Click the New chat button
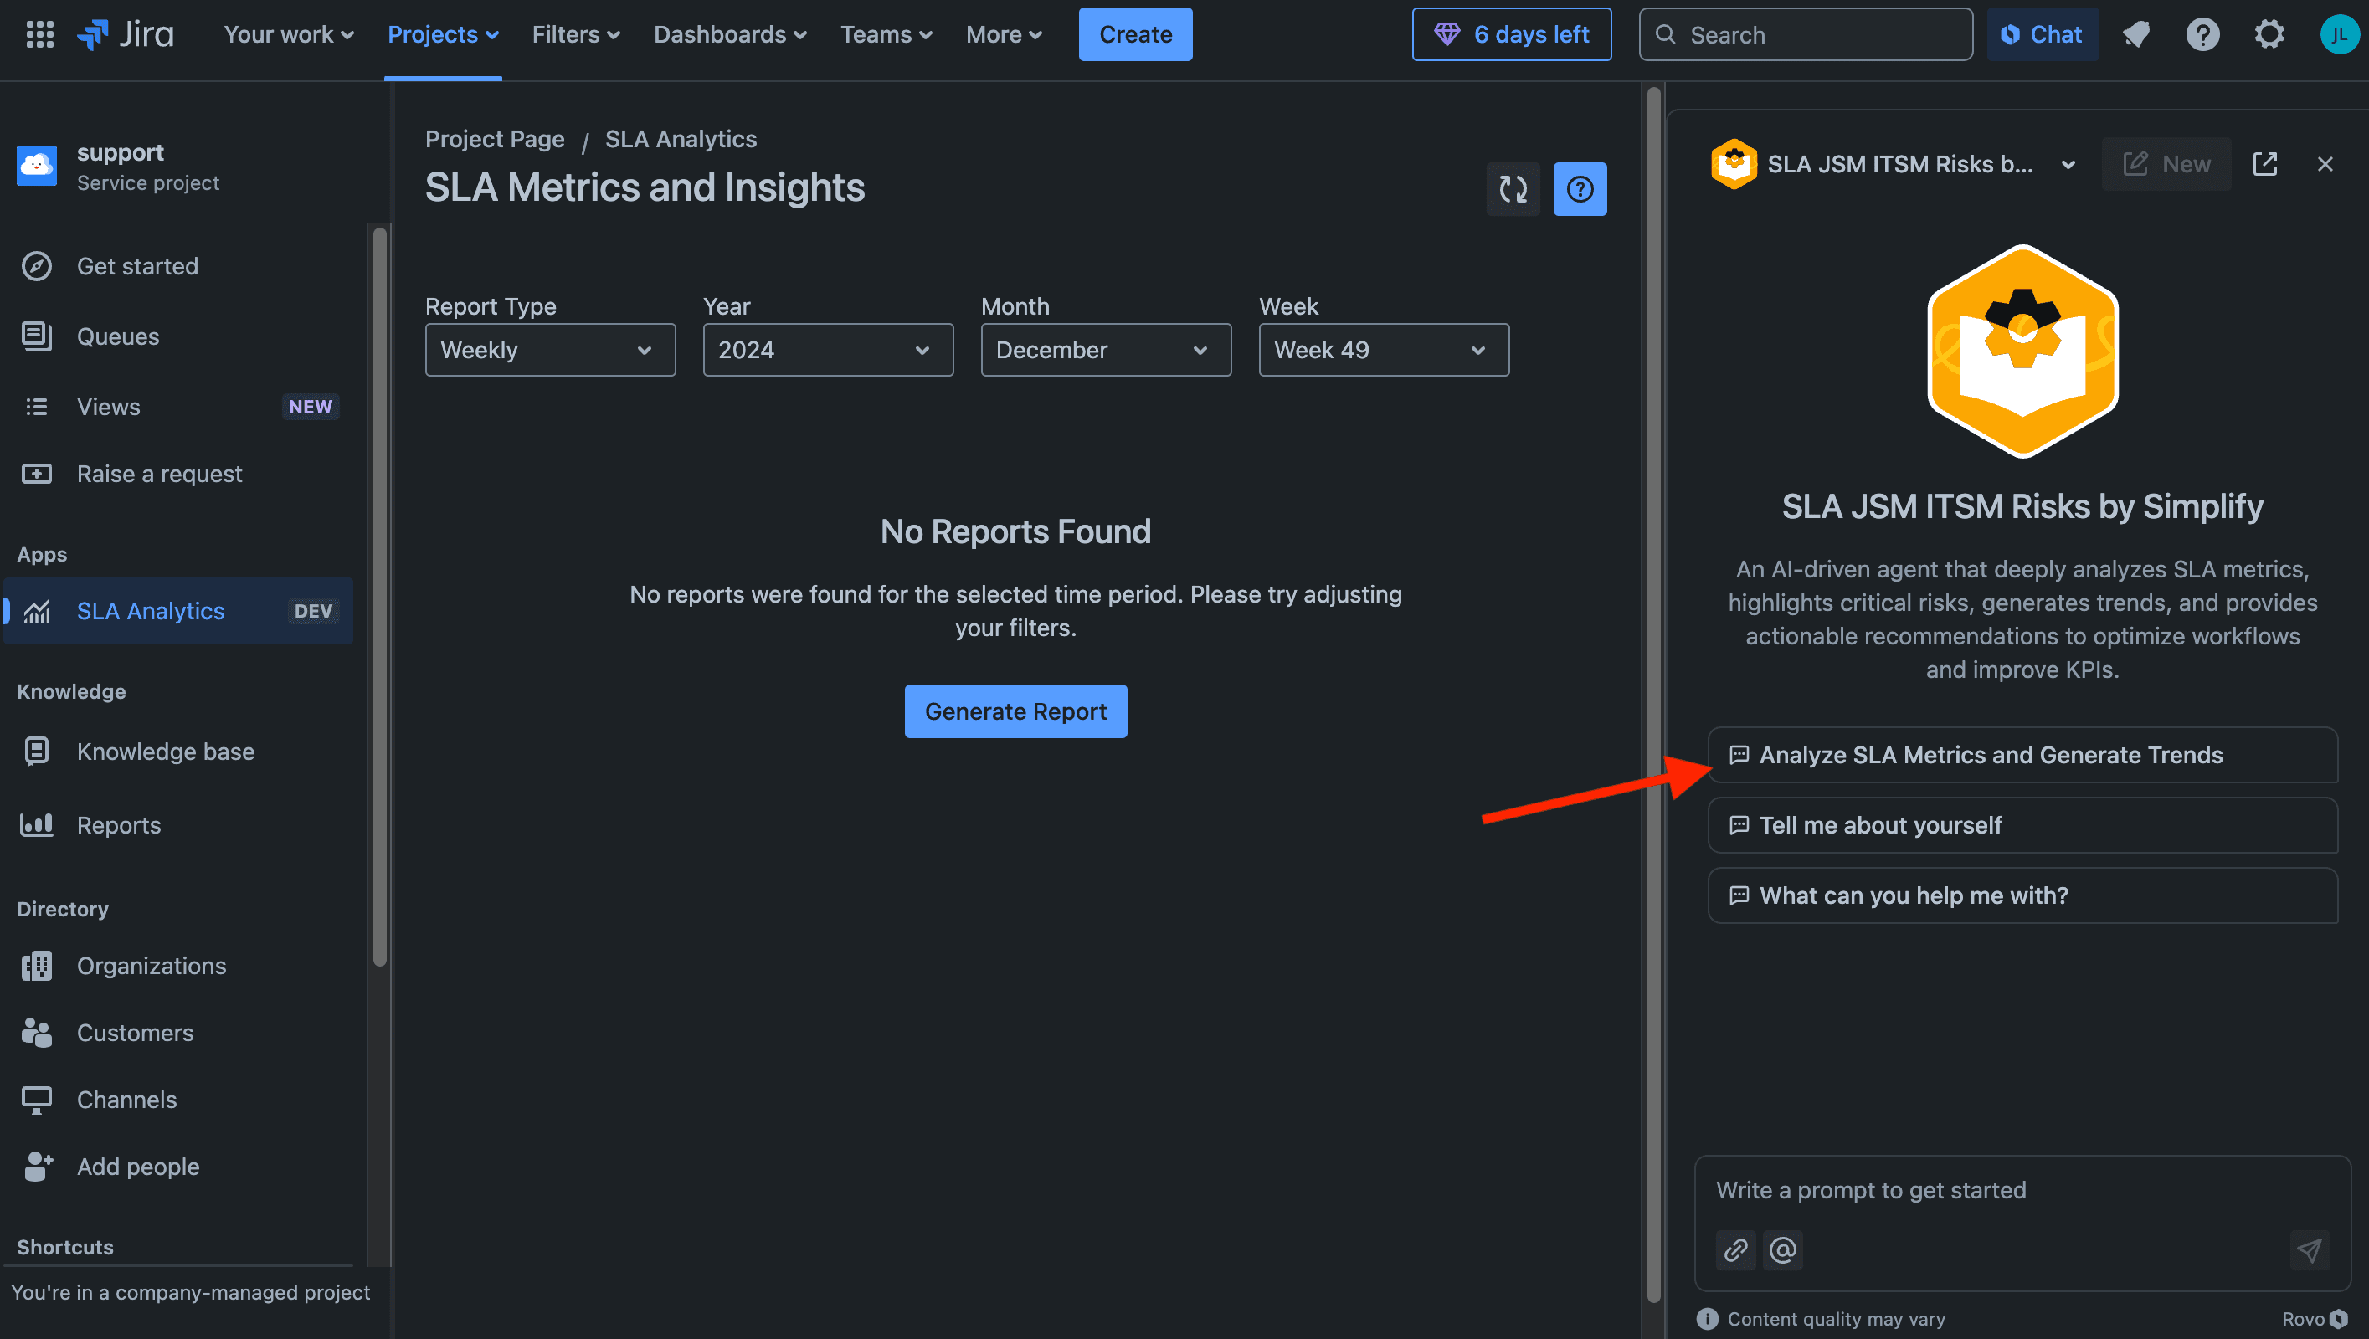The height and width of the screenshot is (1339, 2369). coord(2166,165)
